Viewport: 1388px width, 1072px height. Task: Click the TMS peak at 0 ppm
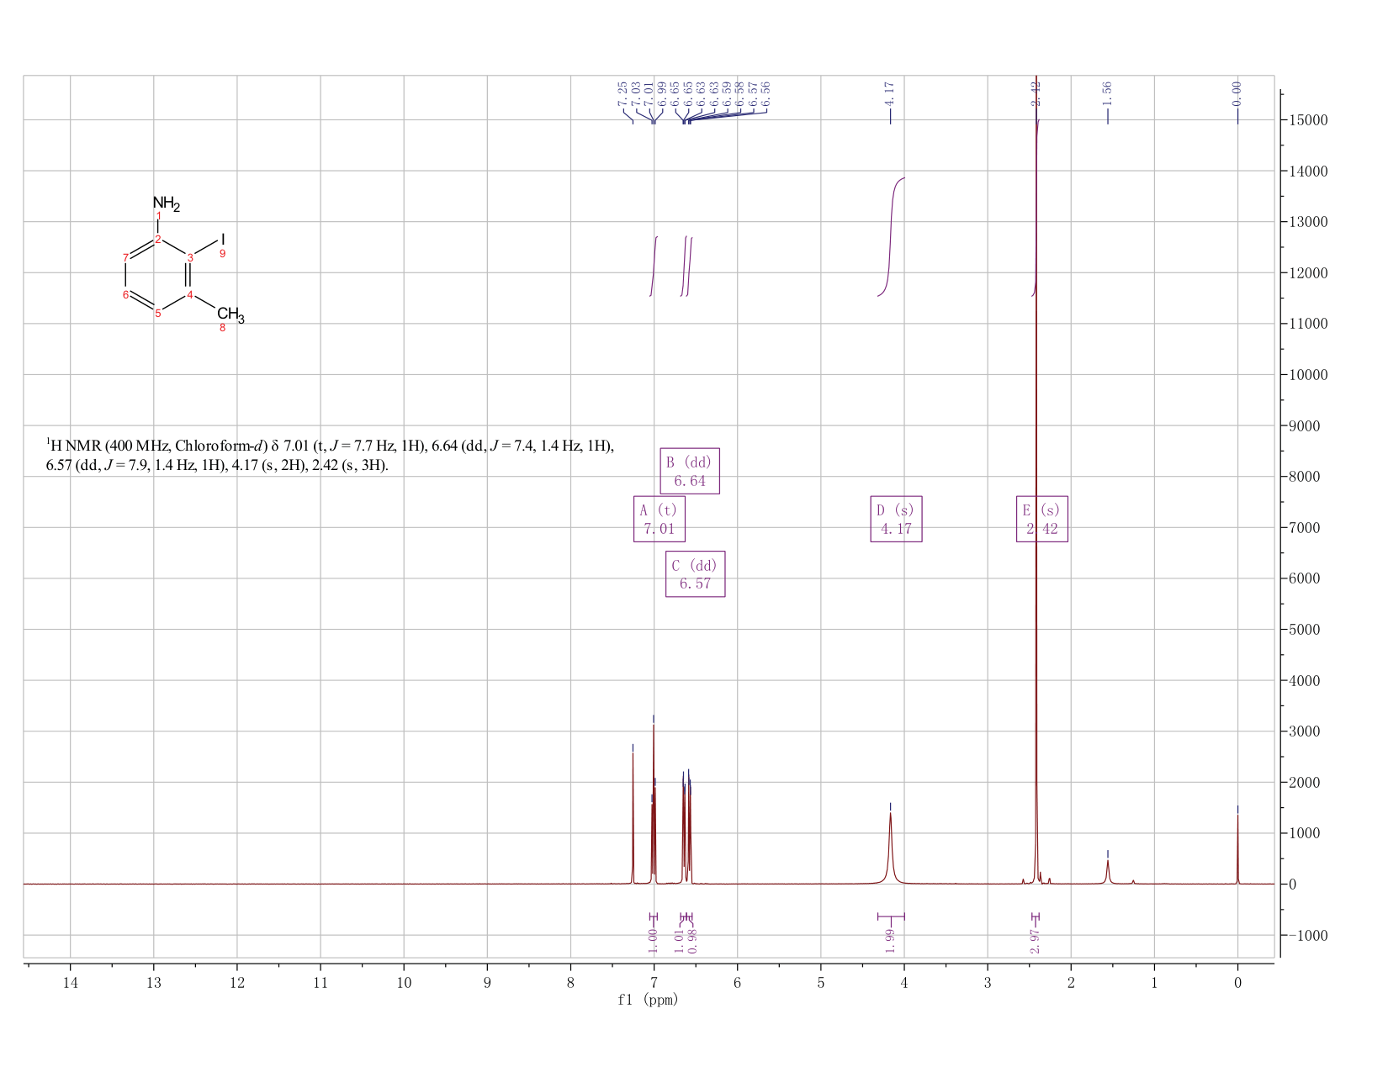pyautogui.click(x=1237, y=849)
